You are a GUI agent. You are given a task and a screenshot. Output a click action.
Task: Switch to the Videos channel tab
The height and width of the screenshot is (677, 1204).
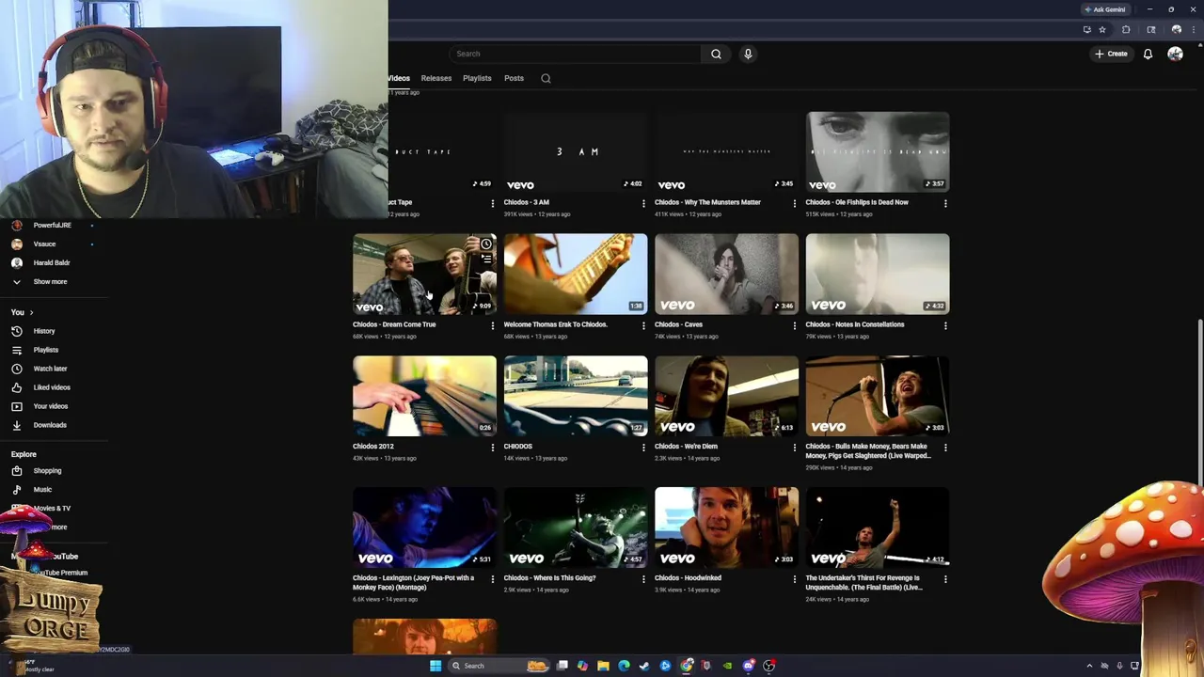pyautogui.click(x=399, y=78)
